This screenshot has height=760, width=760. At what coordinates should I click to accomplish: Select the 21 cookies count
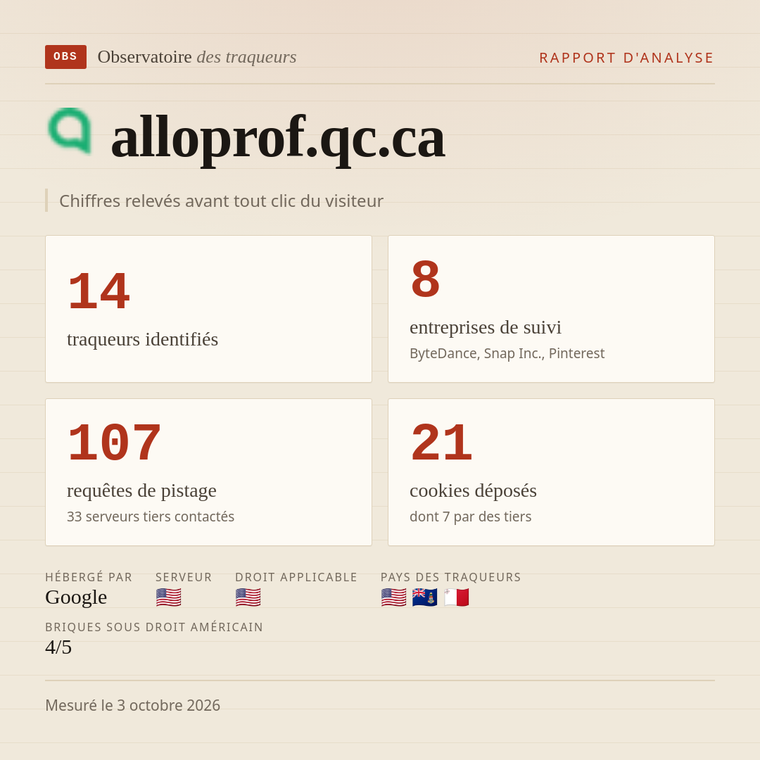tap(441, 443)
